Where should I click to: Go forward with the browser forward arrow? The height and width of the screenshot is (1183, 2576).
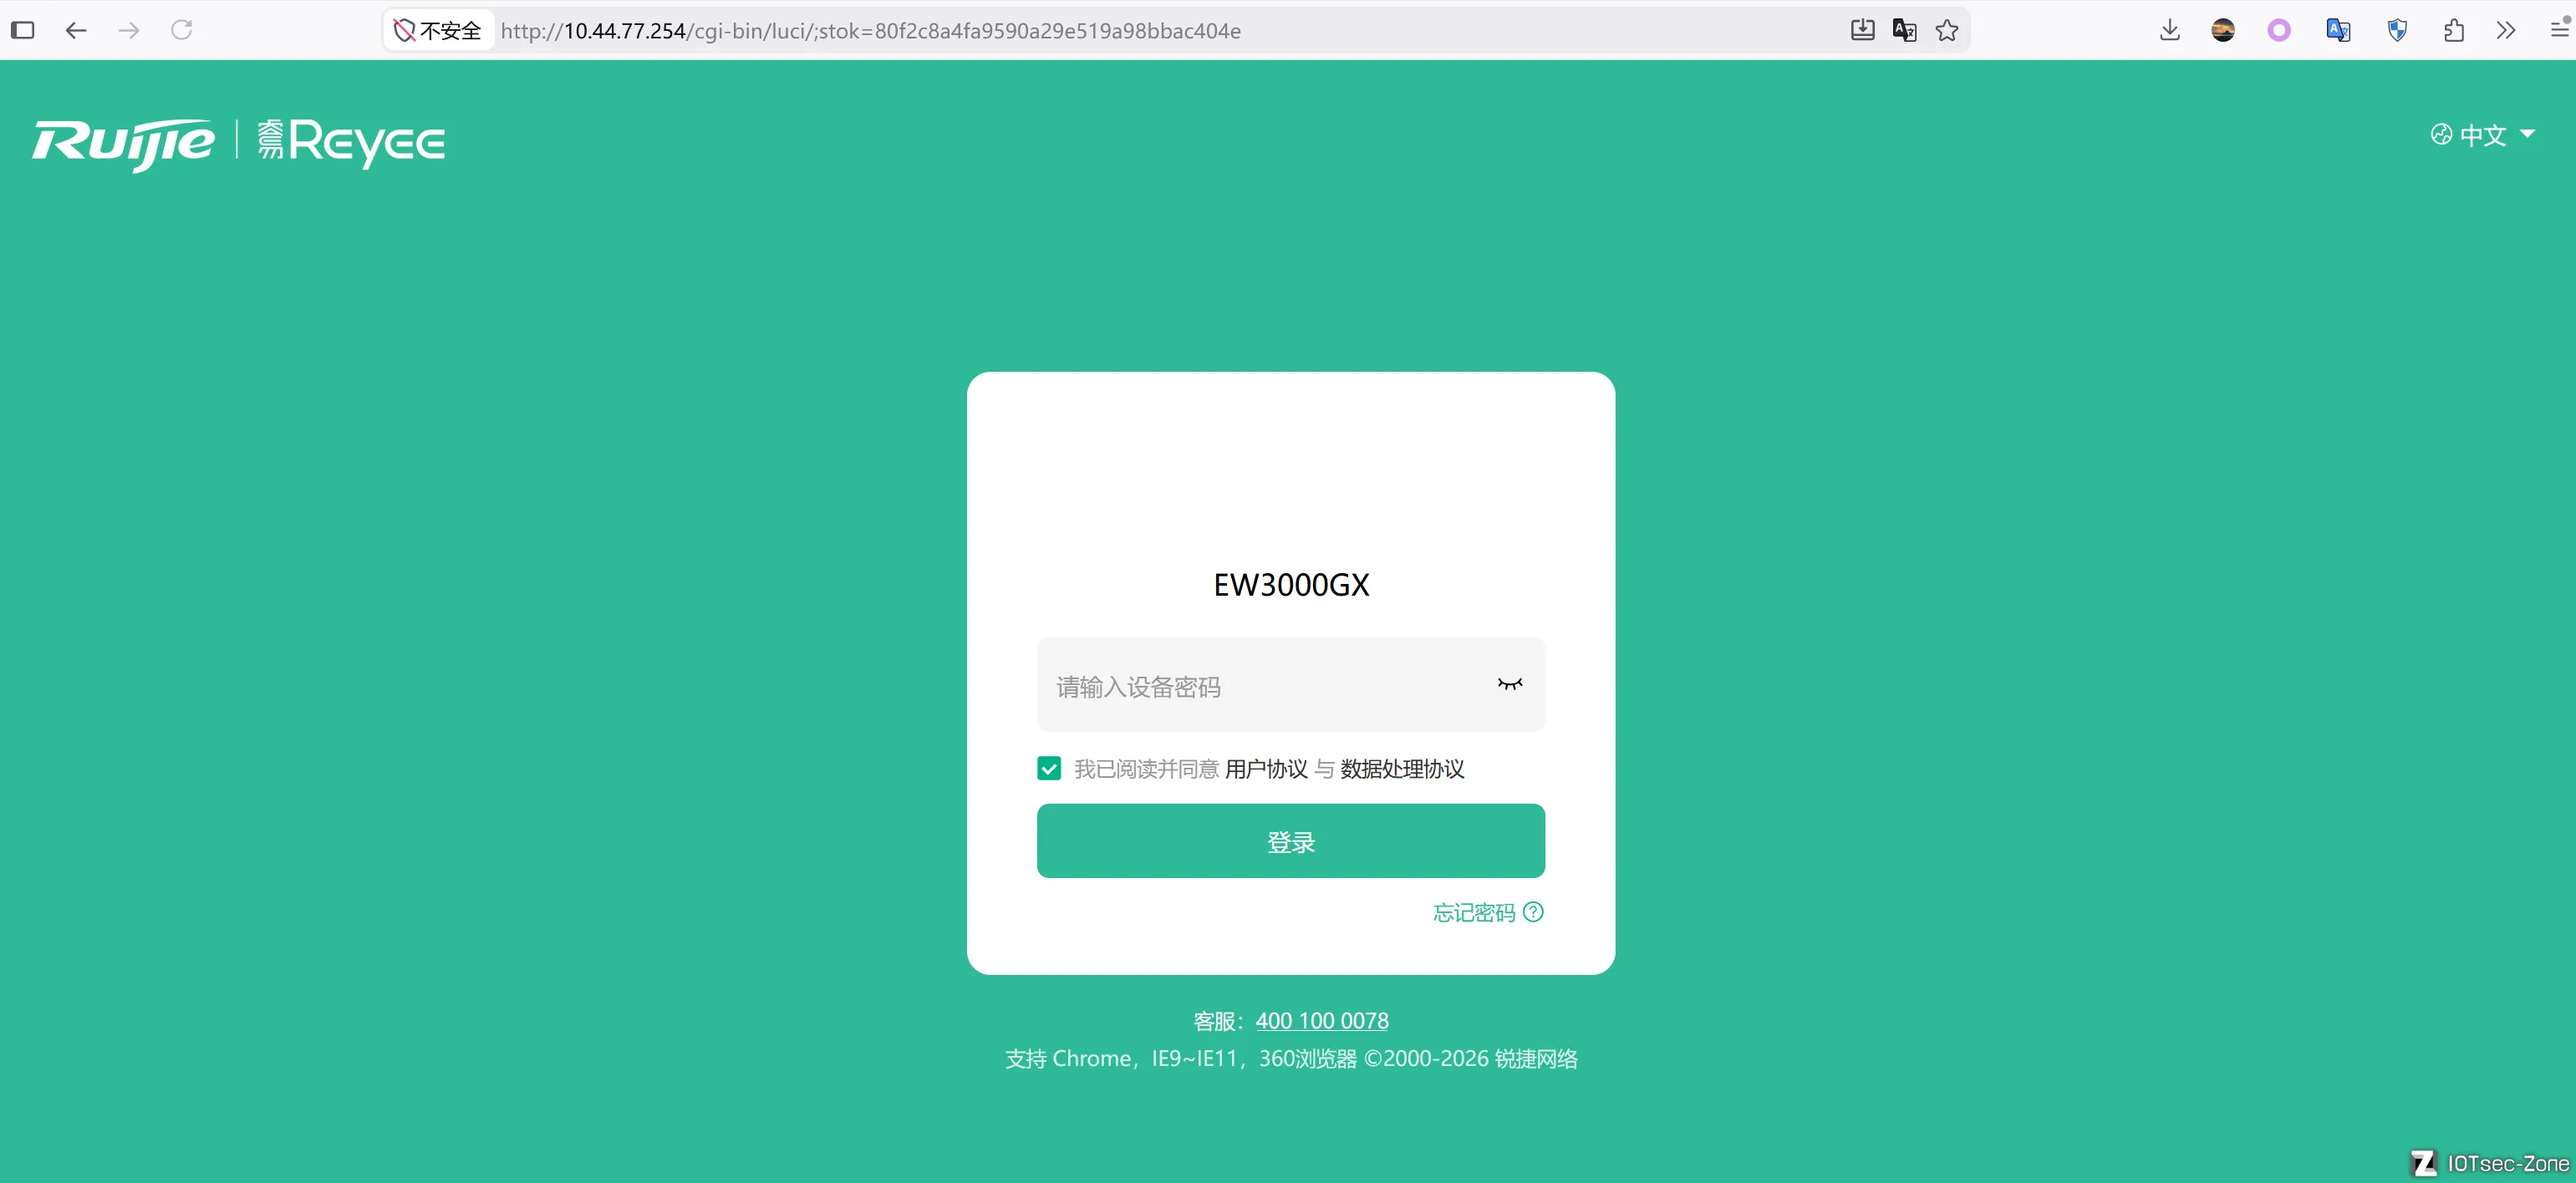pyautogui.click(x=129, y=30)
